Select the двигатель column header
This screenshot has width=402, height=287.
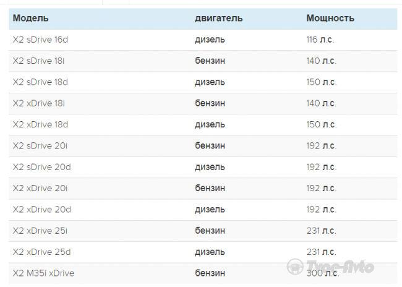(x=218, y=18)
